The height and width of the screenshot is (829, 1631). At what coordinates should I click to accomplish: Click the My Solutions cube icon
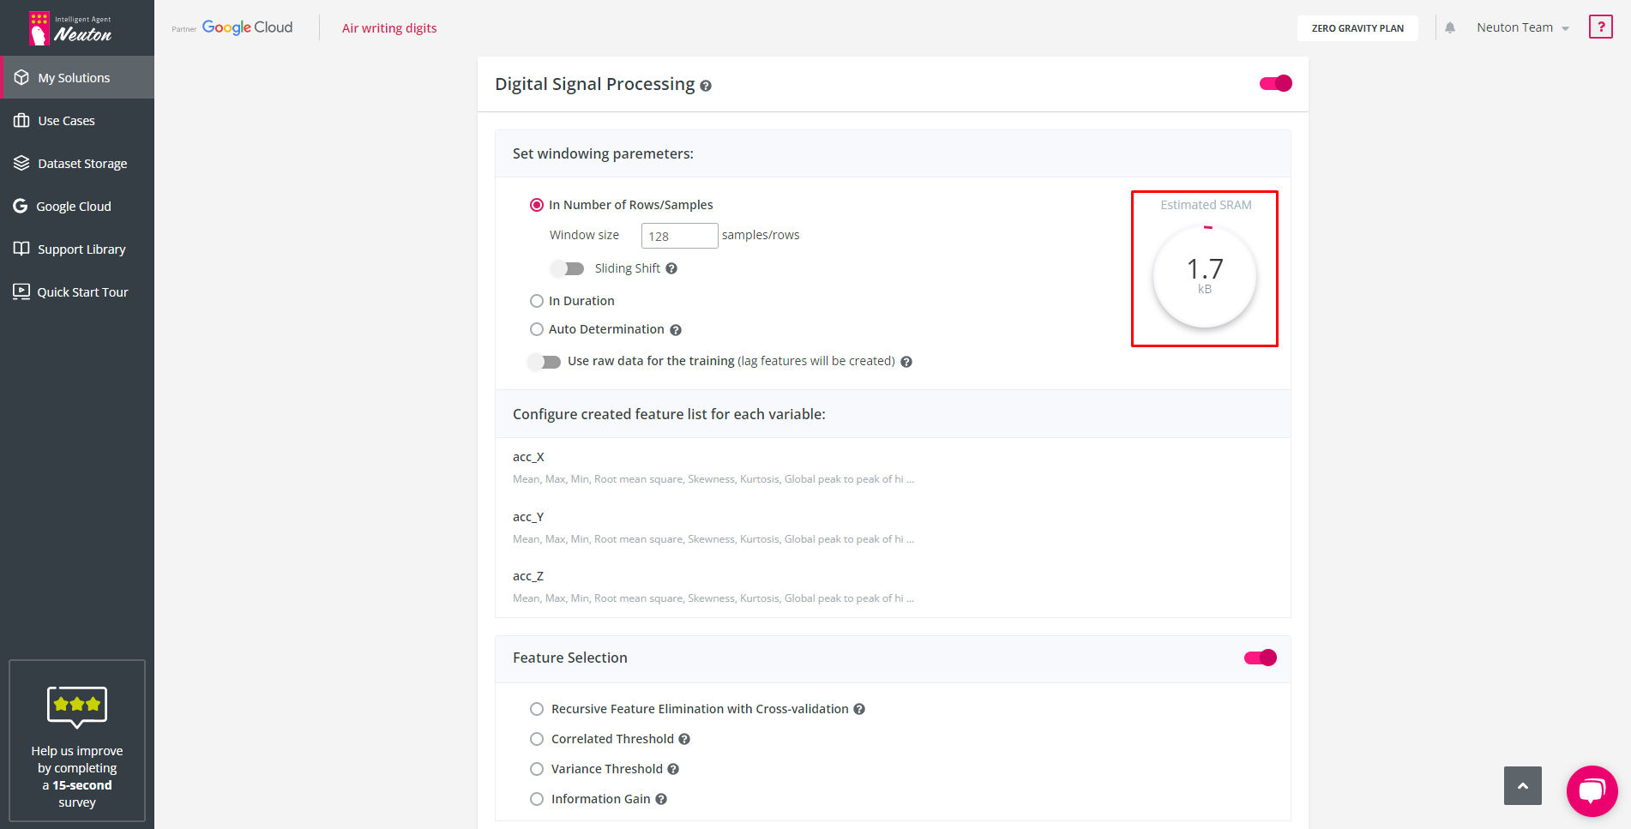21,77
